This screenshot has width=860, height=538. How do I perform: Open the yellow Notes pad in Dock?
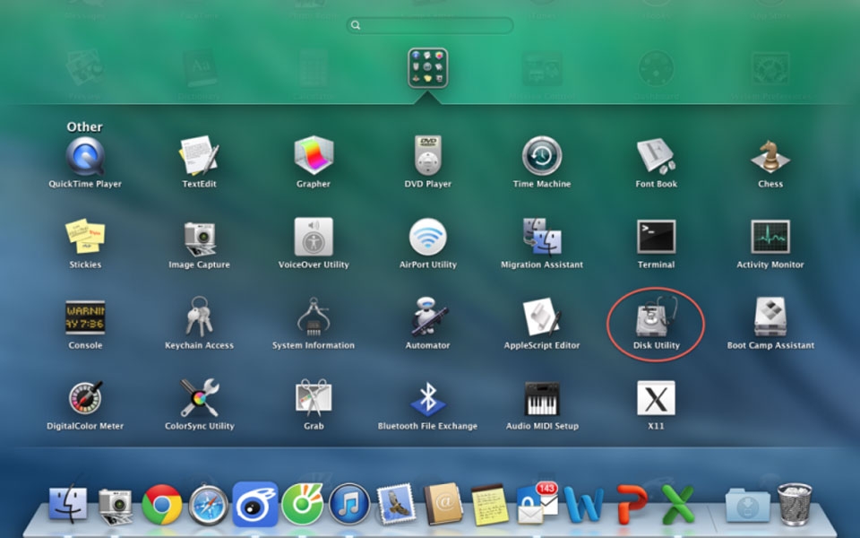tap(490, 505)
